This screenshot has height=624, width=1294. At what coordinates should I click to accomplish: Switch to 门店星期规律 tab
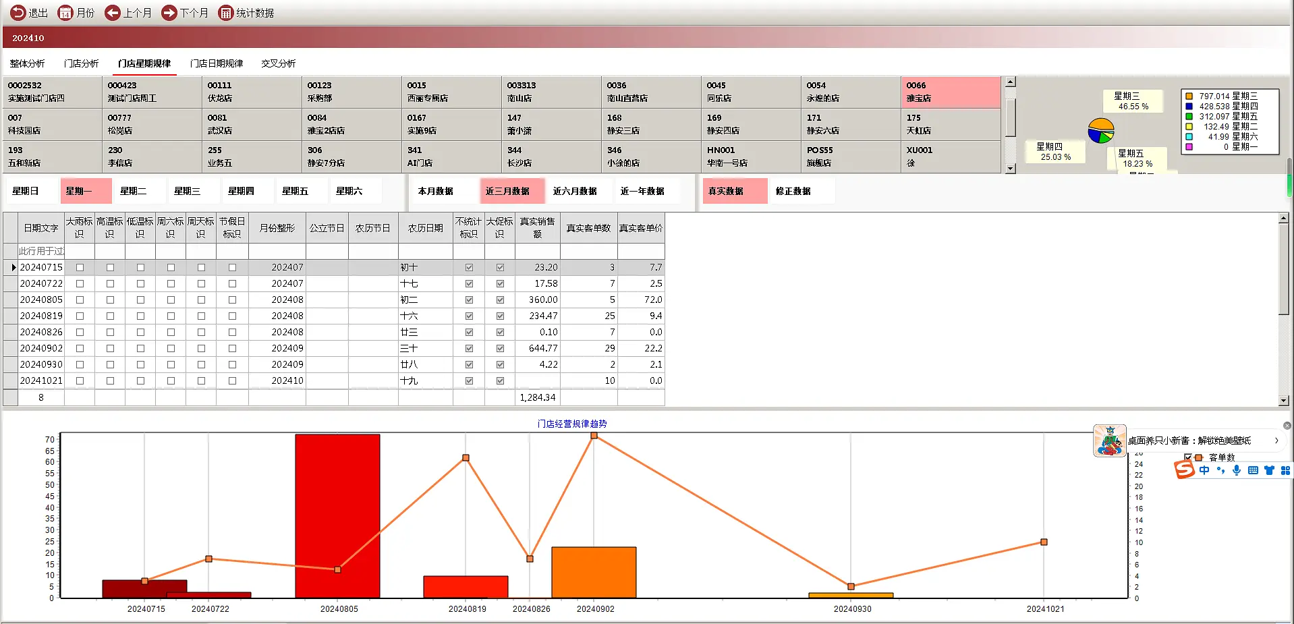click(144, 63)
